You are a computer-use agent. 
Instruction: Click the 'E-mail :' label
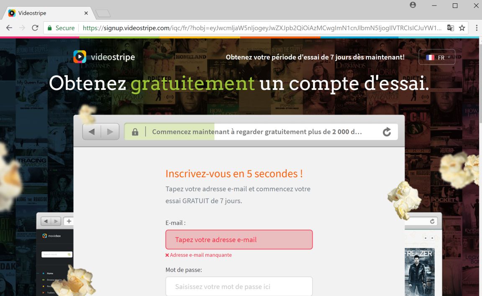click(x=176, y=223)
